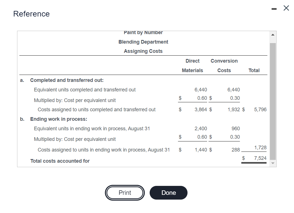Click the Direct Materials column header

tap(192, 66)
